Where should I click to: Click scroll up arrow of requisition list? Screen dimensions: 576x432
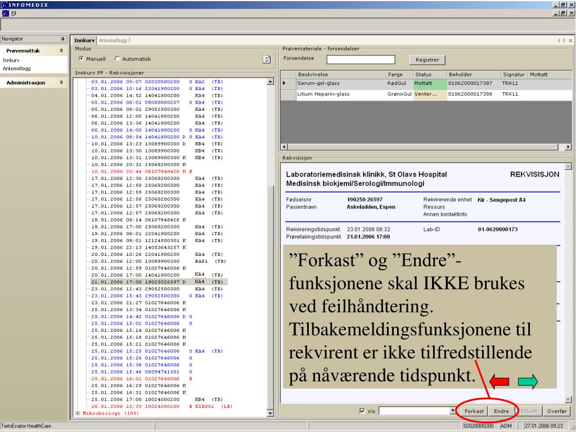(x=271, y=82)
